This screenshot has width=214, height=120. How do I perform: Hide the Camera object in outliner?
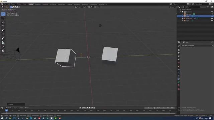point(212,14)
